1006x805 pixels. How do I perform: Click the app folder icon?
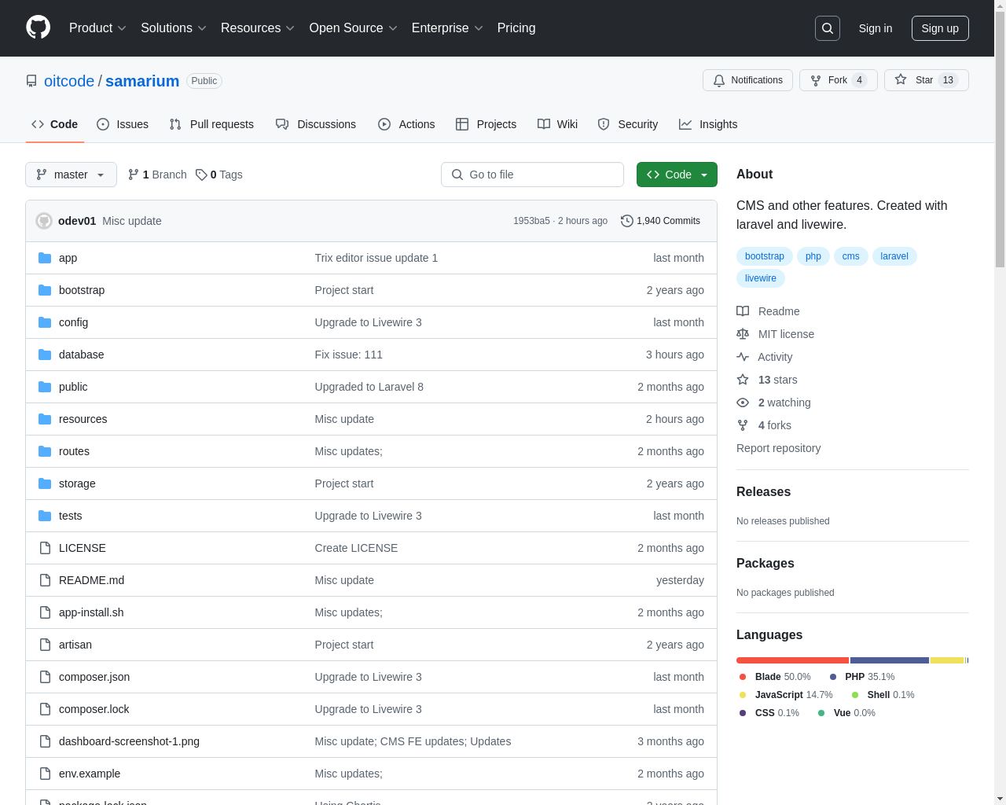point(45,258)
